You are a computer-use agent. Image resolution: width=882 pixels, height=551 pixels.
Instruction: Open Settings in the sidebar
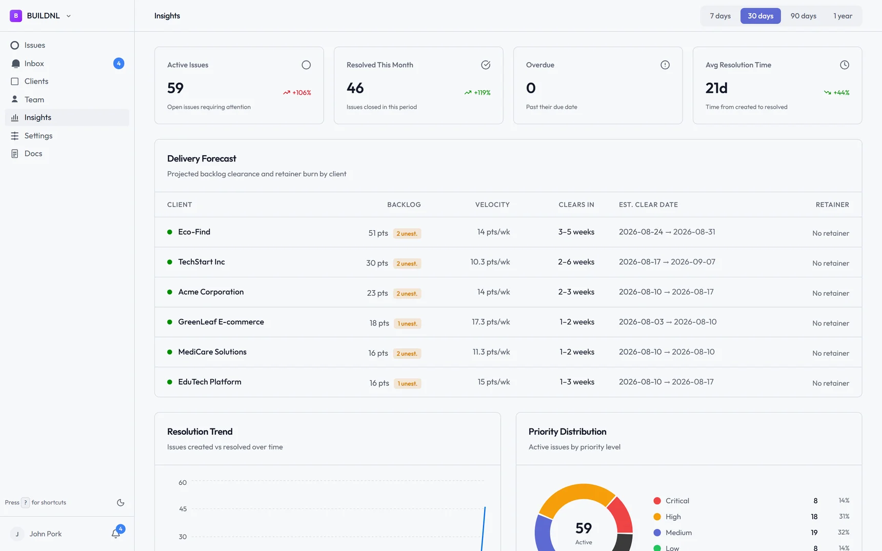tap(67, 136)
